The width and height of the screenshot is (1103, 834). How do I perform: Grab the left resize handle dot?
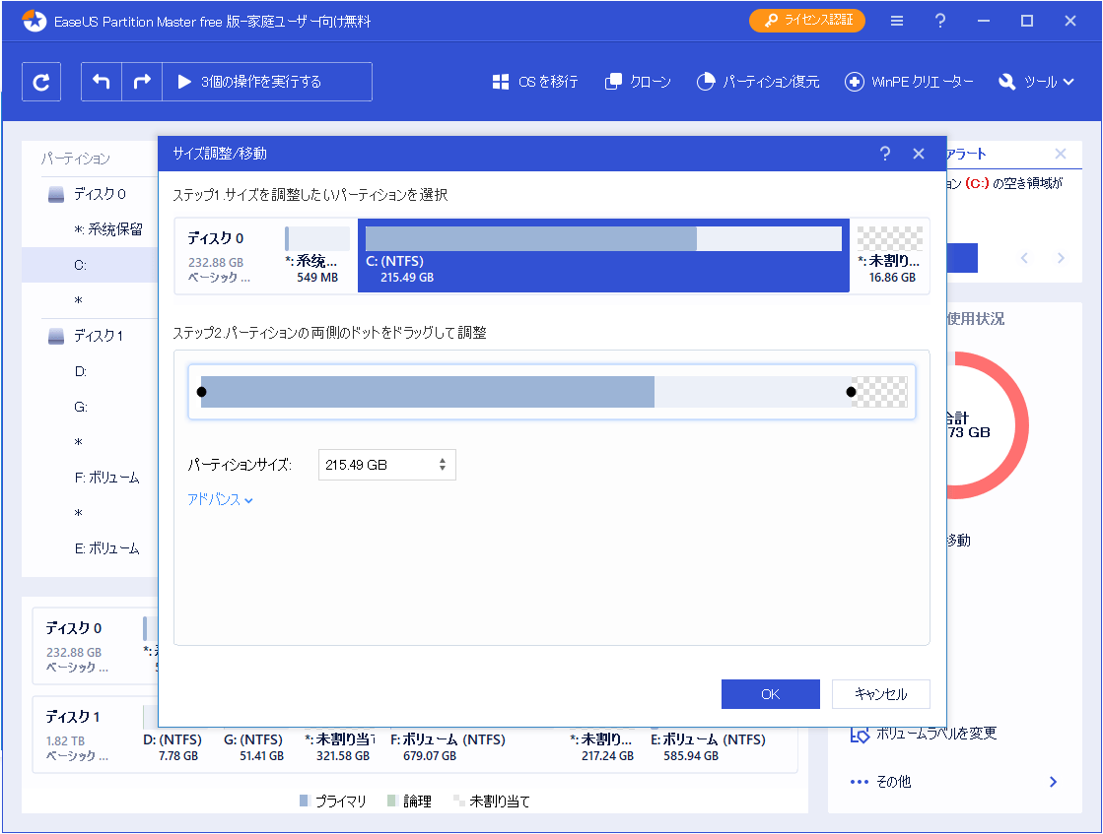(x=202, y=392)
